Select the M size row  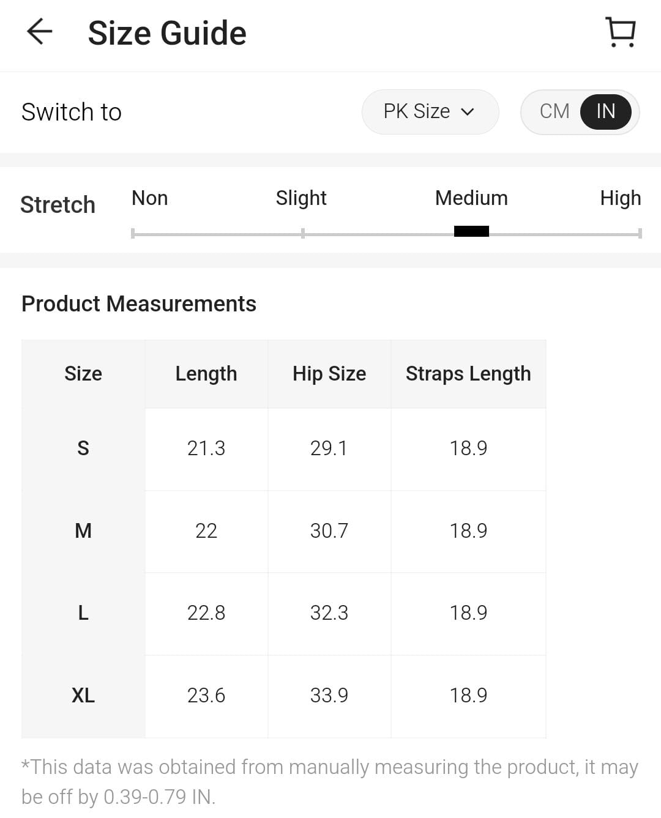click(83, 530)
